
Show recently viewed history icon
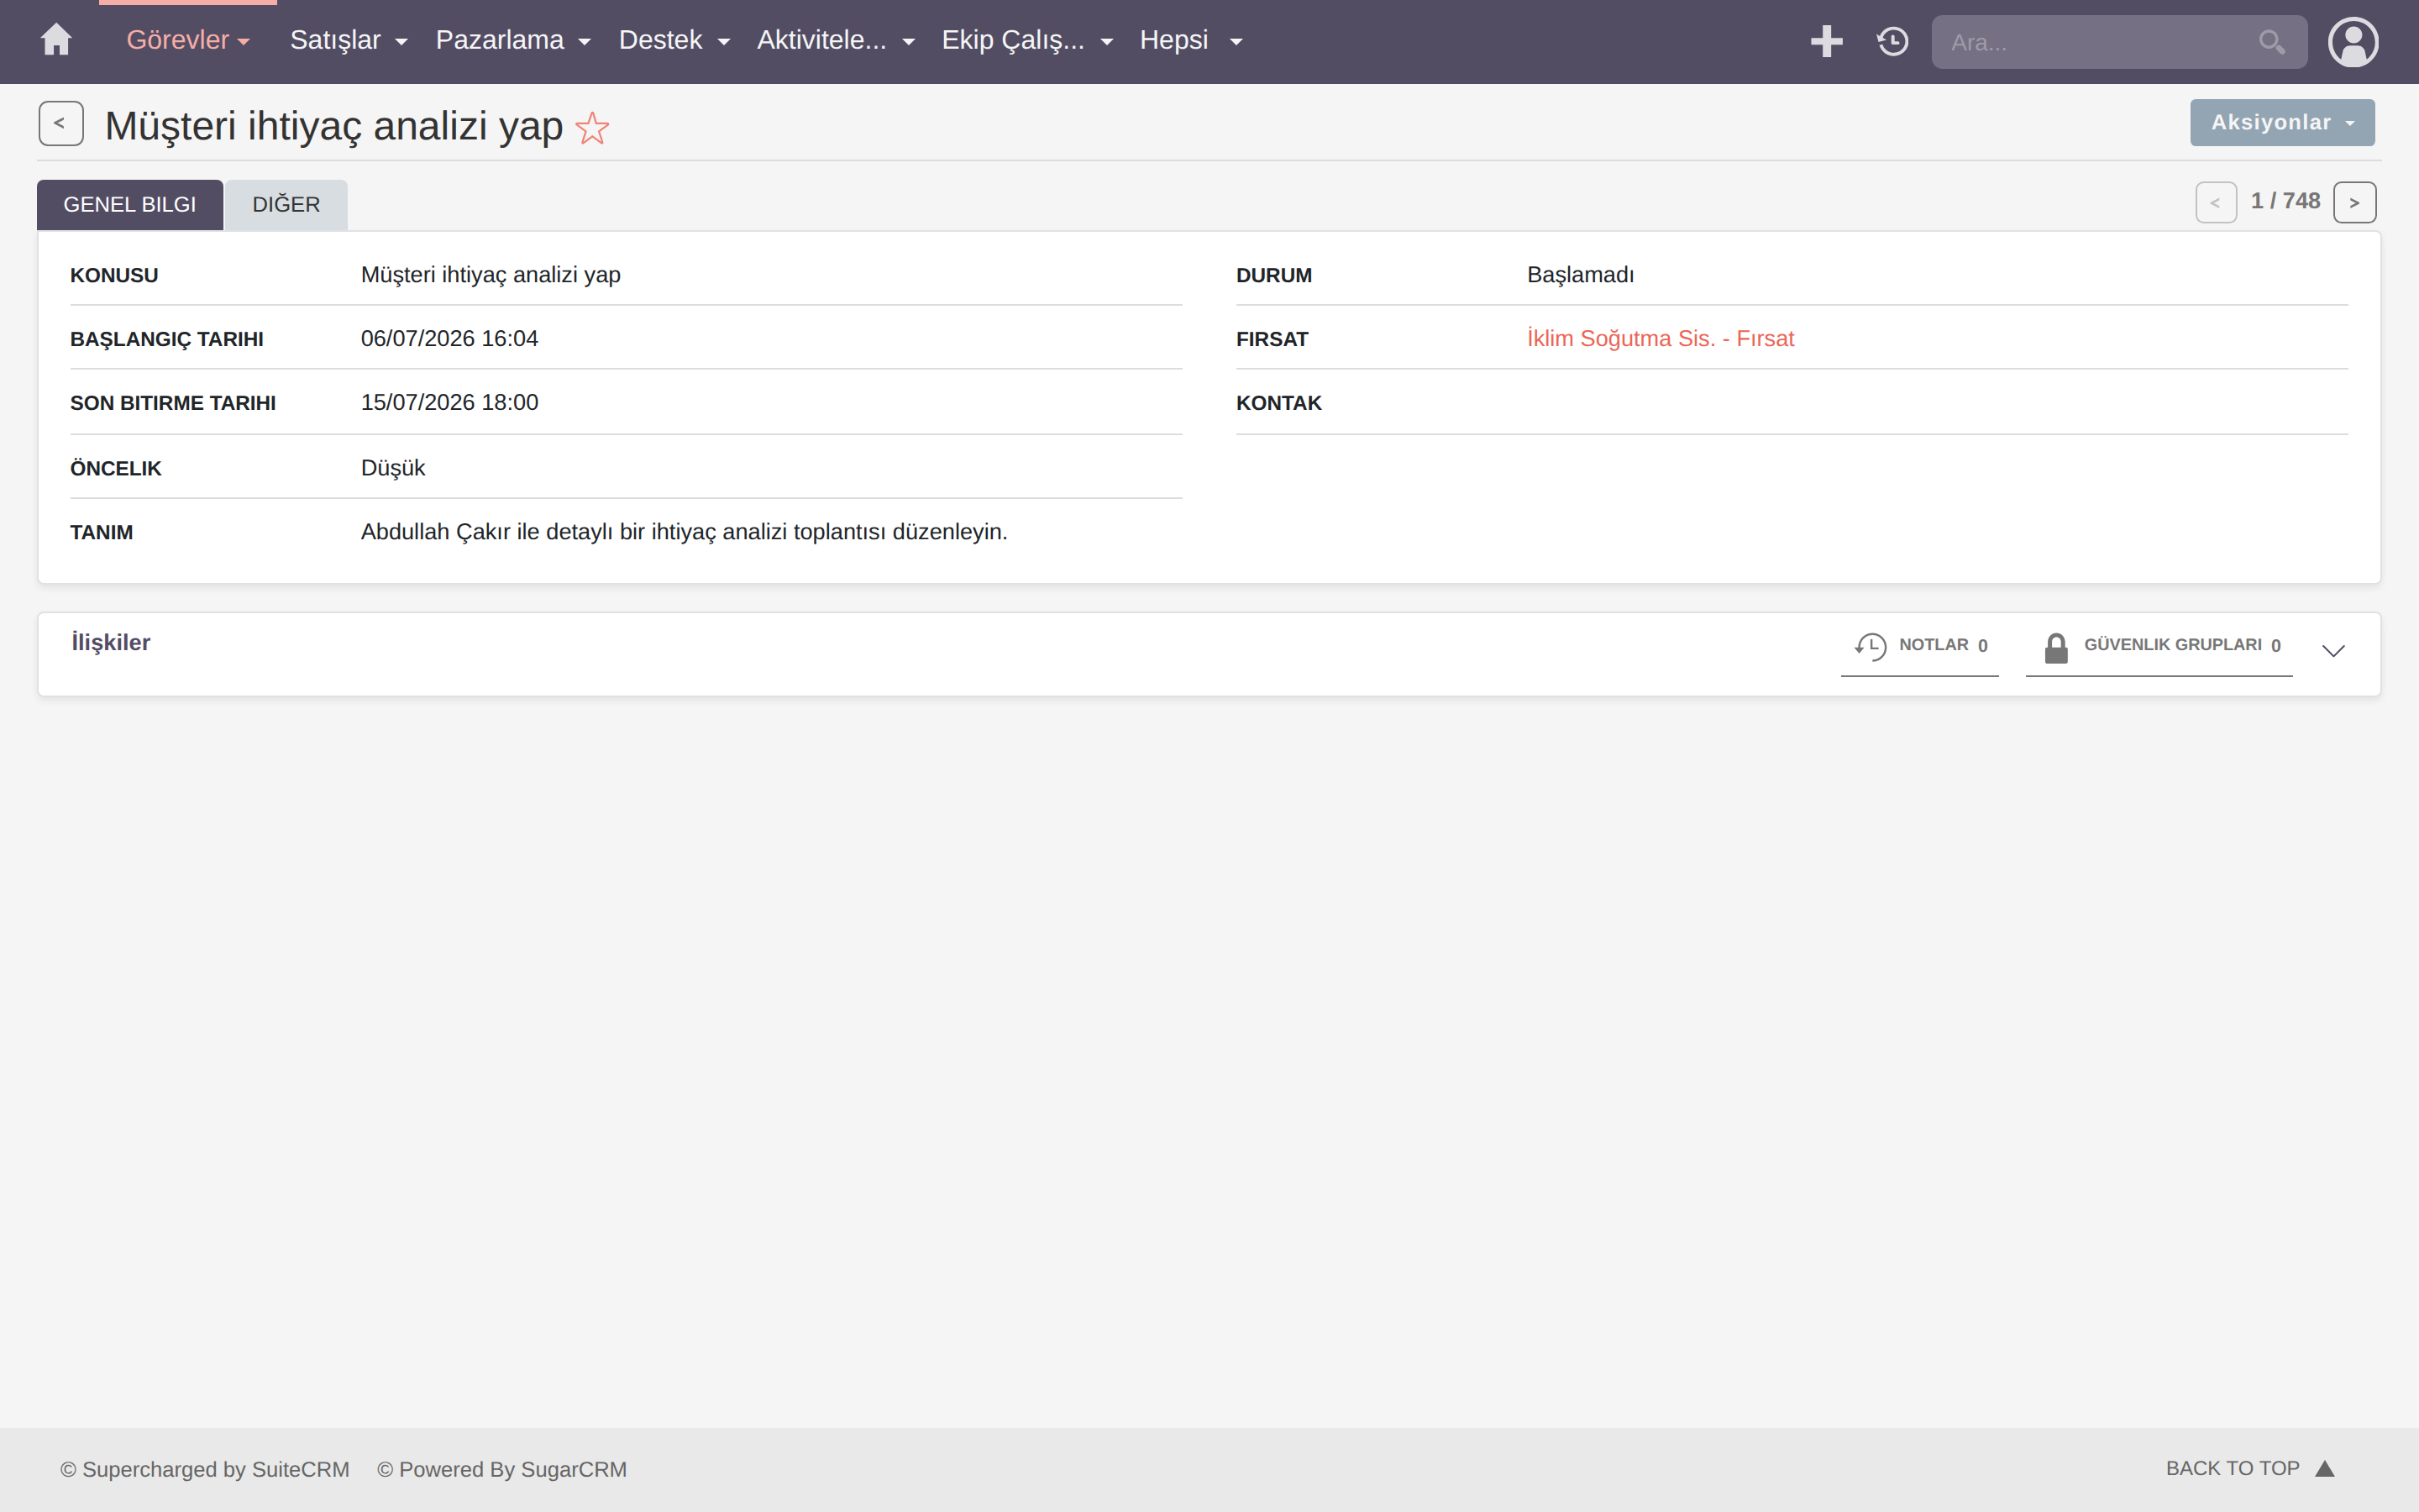pyautogui.click(x=1892, y=41)
